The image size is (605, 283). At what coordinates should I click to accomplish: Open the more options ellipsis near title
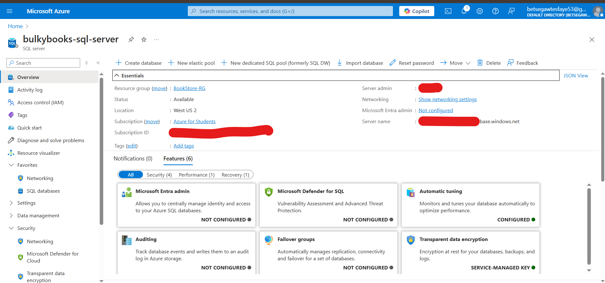pos(156,39)
